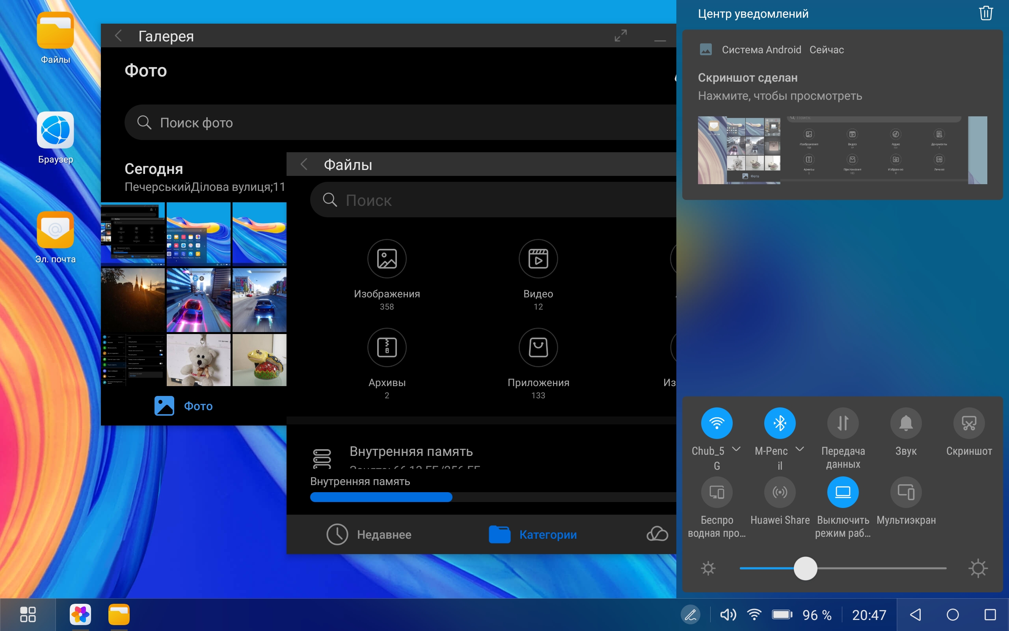
Task: Enable Multi-screen collaboration
Action: pos(906,492)
